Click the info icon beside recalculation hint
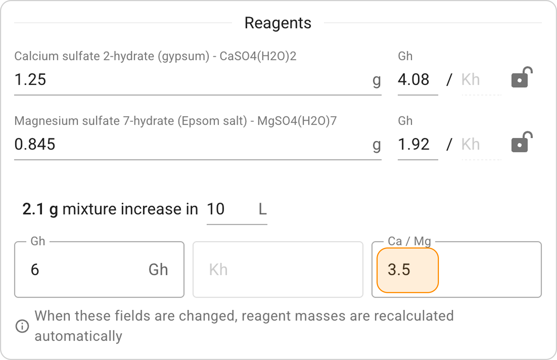Image resolution: width=557 pixels, height=360 pixels. coord(22,326)
